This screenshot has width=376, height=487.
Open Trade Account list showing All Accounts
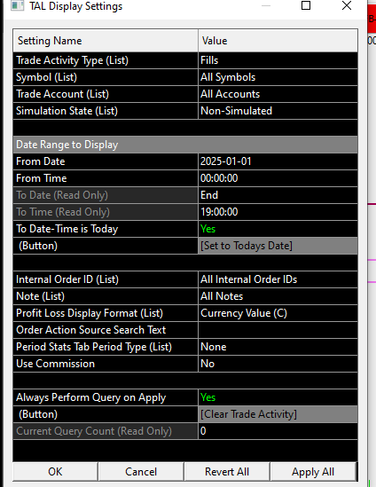click(x=278, y=94)
